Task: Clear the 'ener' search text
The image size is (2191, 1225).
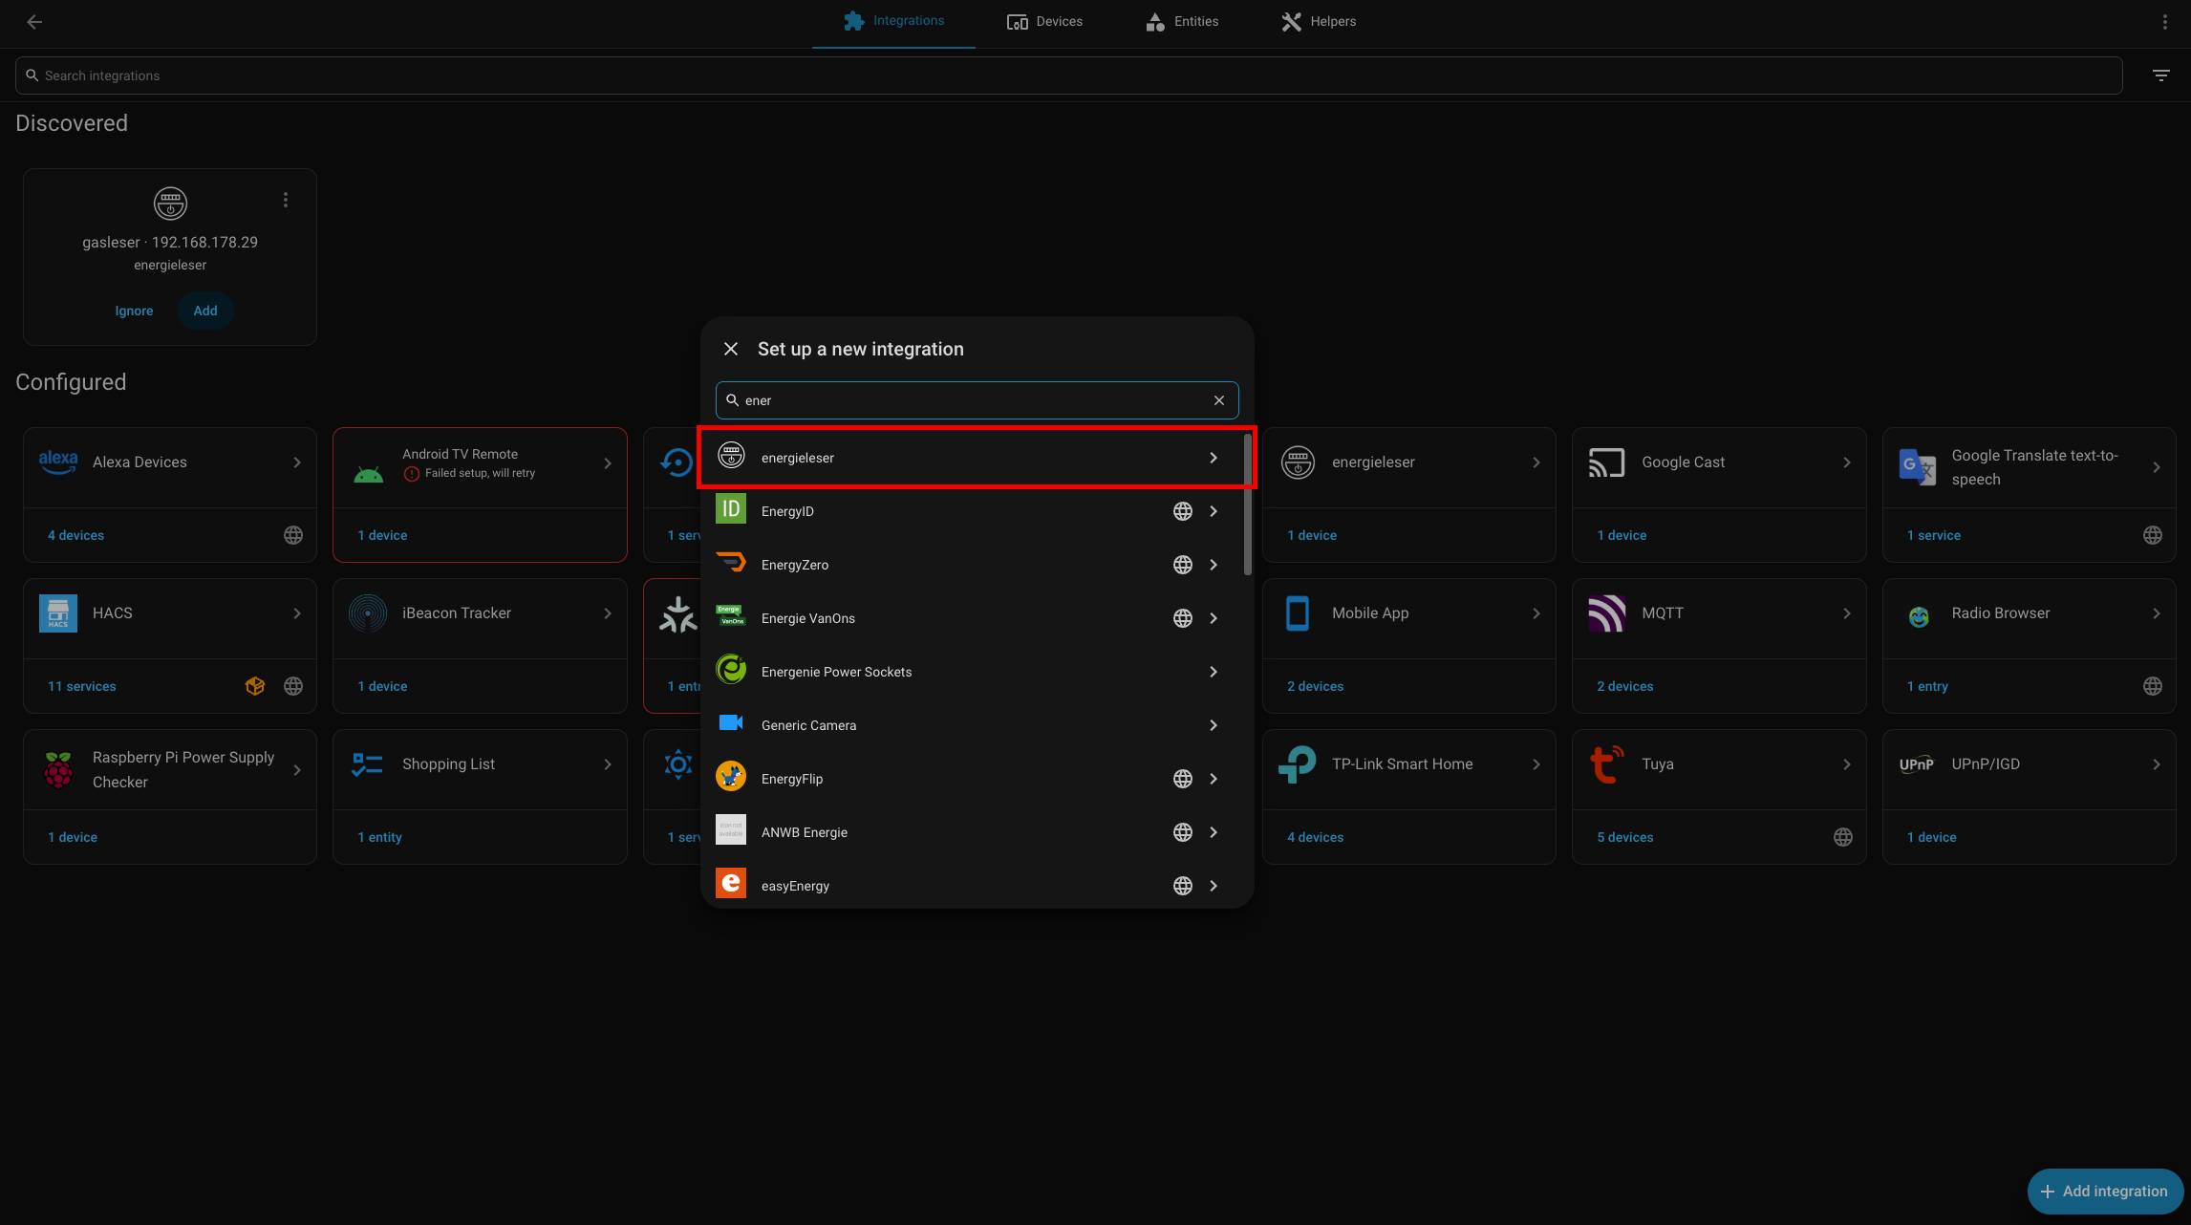Action: [1218, 400]
